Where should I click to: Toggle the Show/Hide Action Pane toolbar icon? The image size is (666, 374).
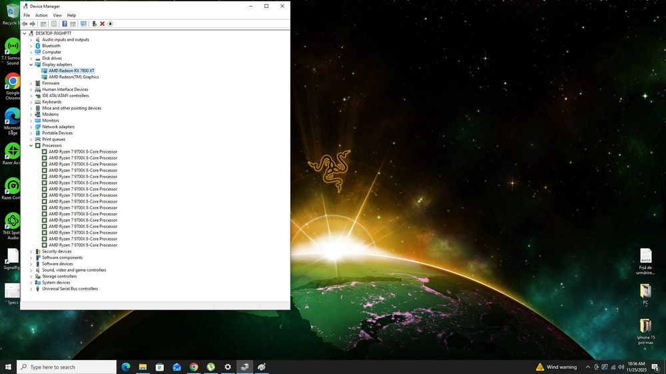coord(73,24)
